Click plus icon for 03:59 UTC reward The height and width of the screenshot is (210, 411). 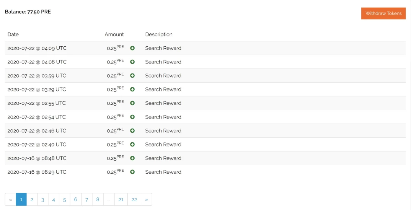[132, 76]
